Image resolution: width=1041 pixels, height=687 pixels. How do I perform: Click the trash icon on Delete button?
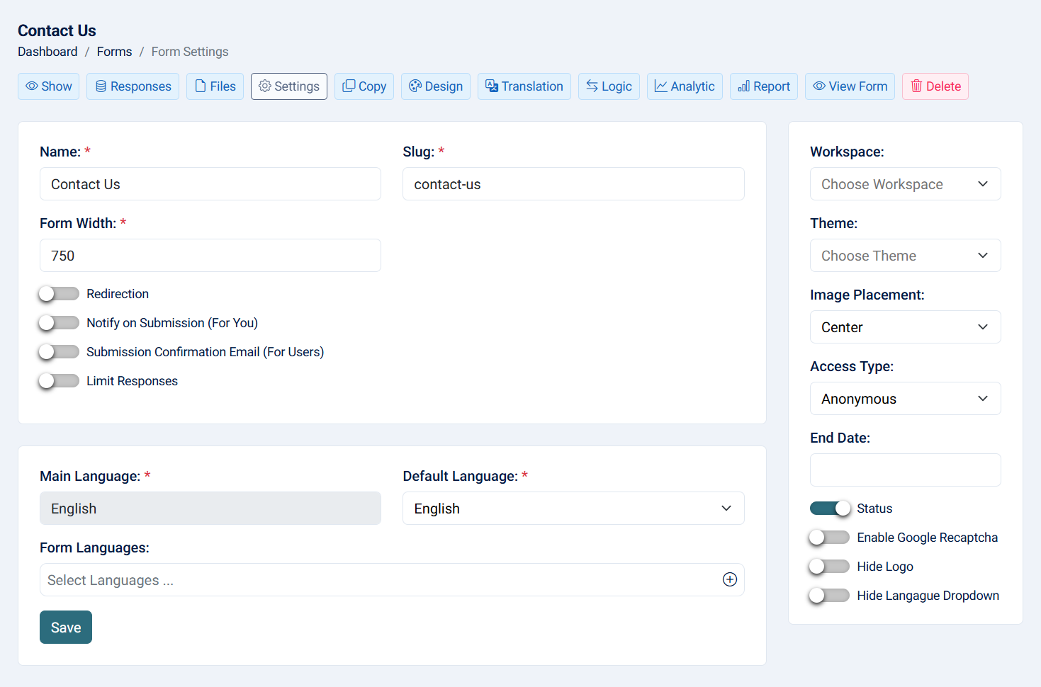[x=916, y=86]
